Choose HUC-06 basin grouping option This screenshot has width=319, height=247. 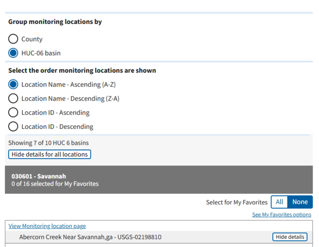[x=13, y=53]
